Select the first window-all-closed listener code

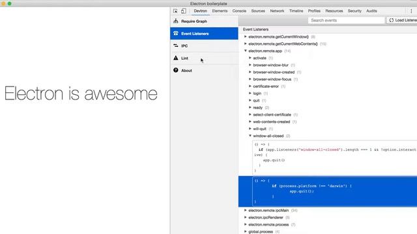pyautogui.click(x=334, y=157)
